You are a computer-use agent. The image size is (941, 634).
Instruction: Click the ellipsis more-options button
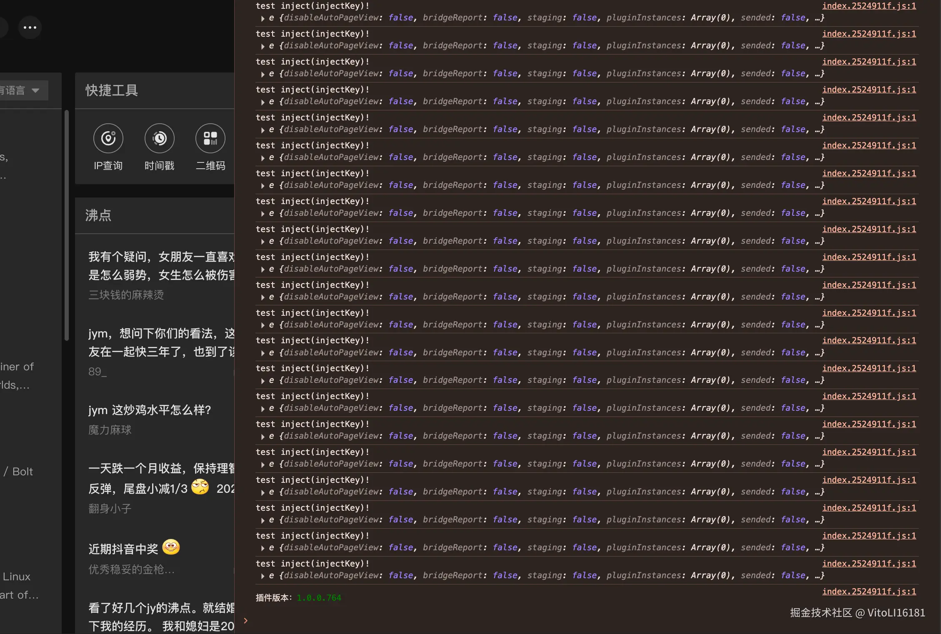[30, 27]
